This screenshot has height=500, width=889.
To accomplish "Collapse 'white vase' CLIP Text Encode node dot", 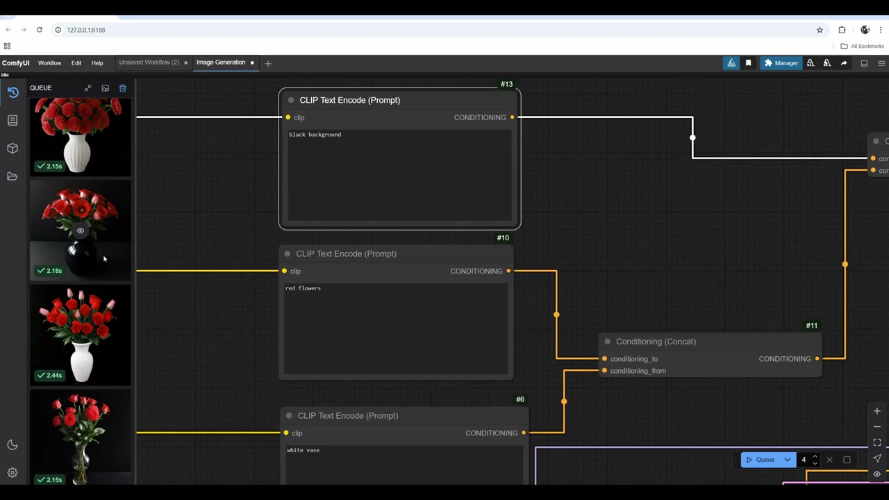I will click(x=289, y=415).
